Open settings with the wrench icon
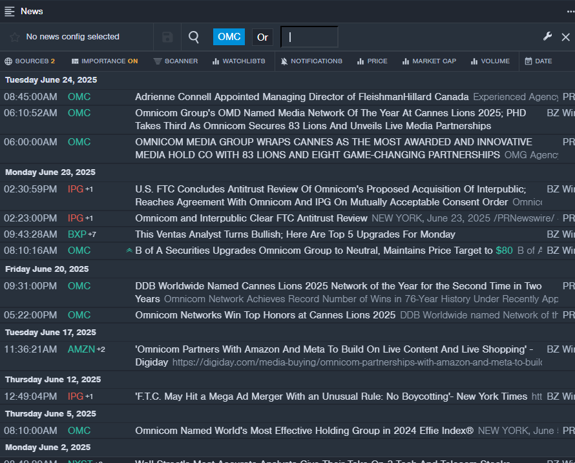 point(547,36)
